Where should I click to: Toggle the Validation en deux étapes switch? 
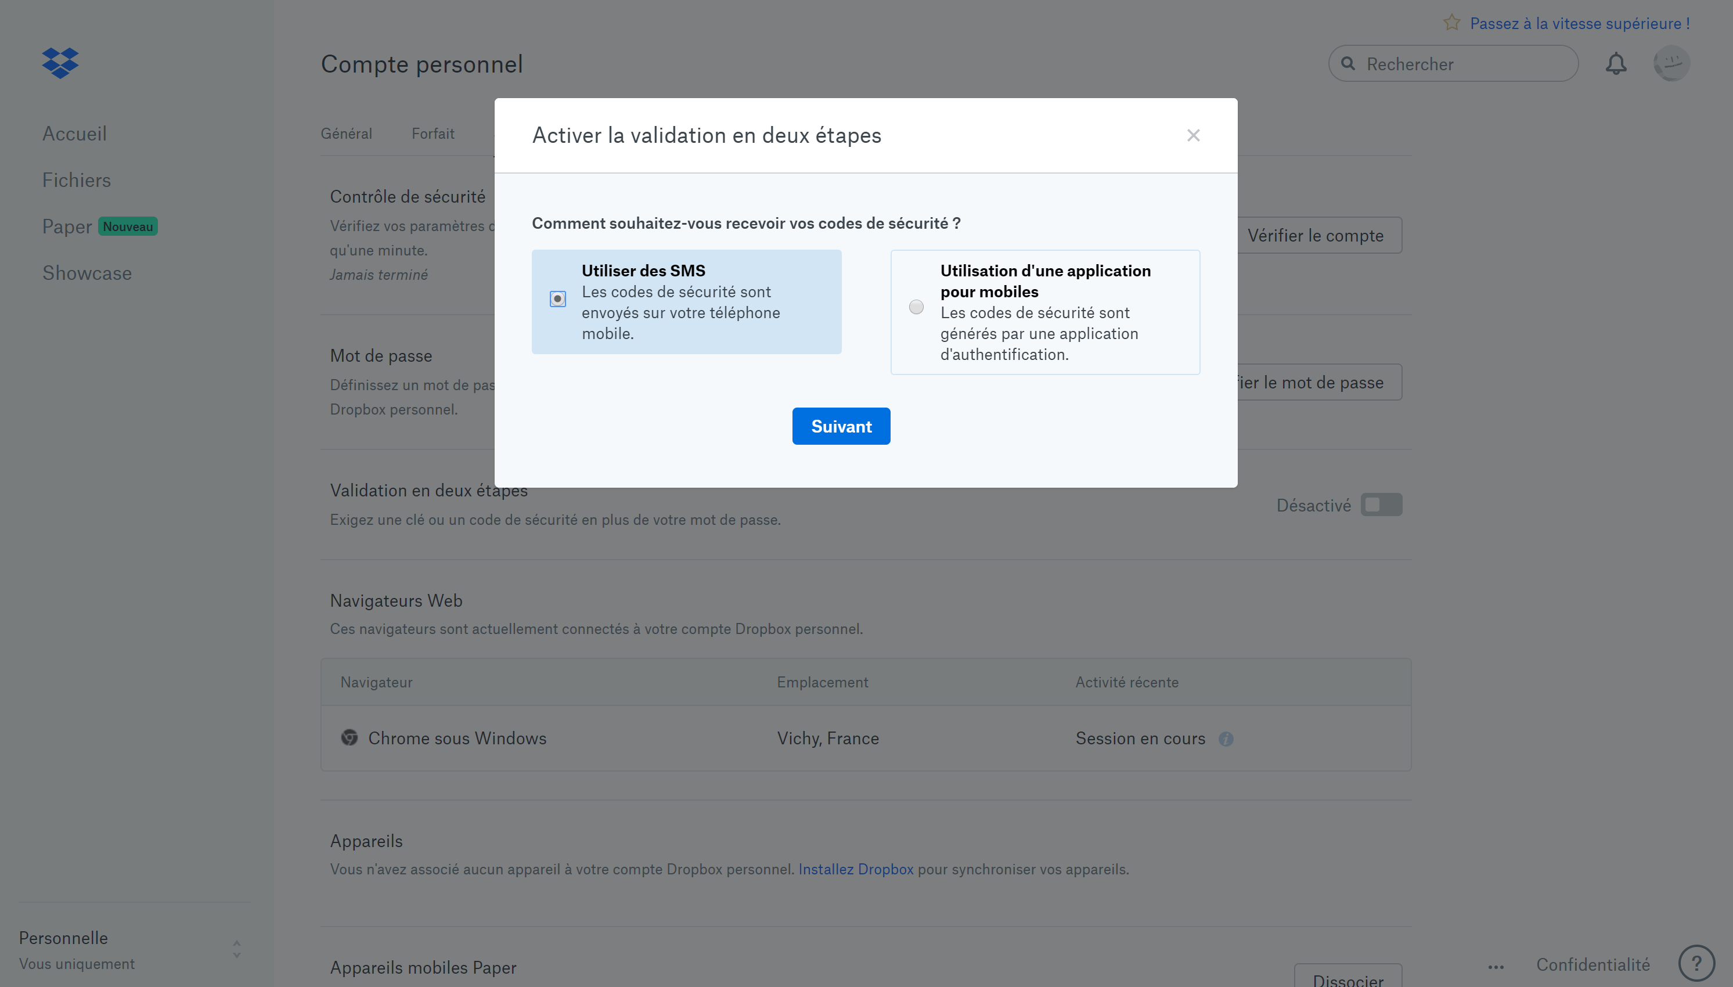coord(1381,505)
